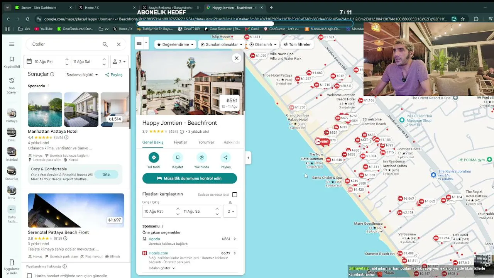Open Manhattan Pattaya Hotel pool thumbnail
The height and width of the screenshot is (278, 494).
coord(45,110)
